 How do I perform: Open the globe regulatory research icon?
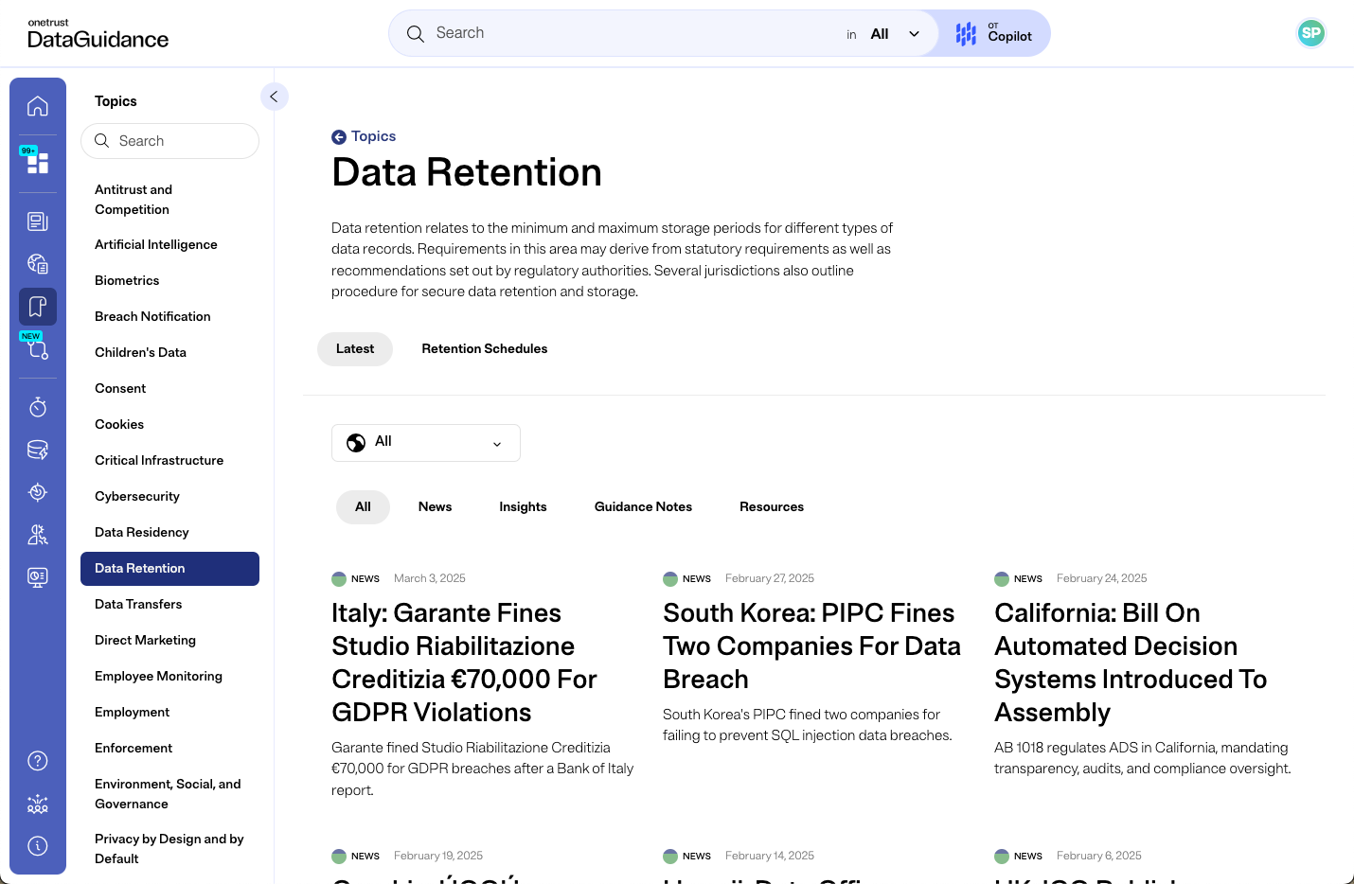[x=38, y=263]
